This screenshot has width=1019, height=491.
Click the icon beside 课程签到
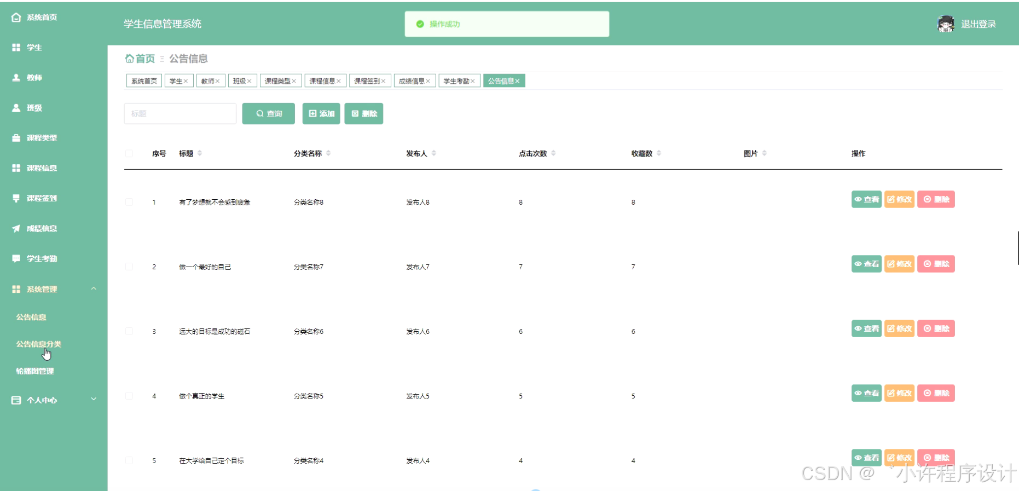[x=16, y=198]
